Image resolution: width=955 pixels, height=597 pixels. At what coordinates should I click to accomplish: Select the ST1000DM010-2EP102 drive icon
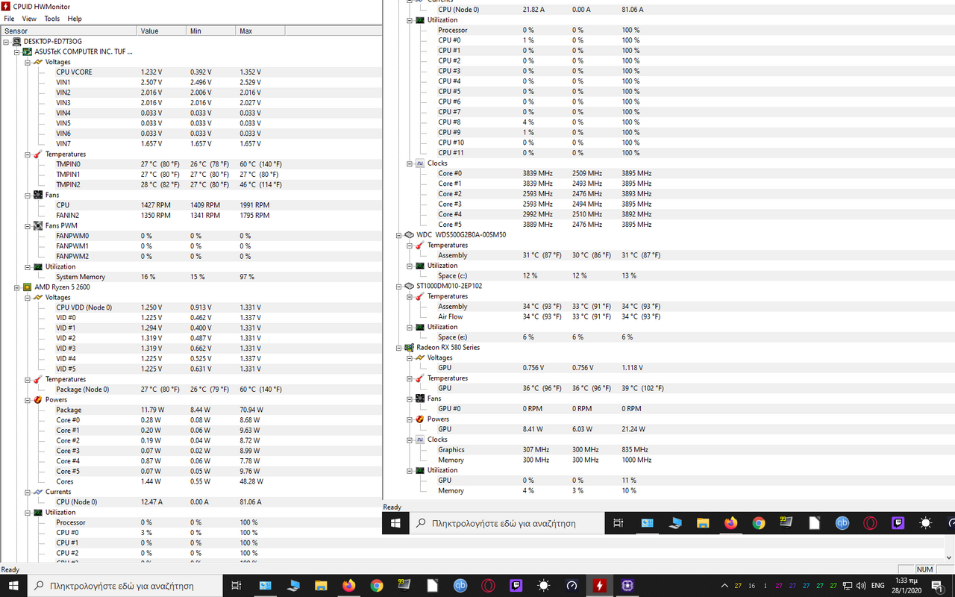[x=409, y=286]
